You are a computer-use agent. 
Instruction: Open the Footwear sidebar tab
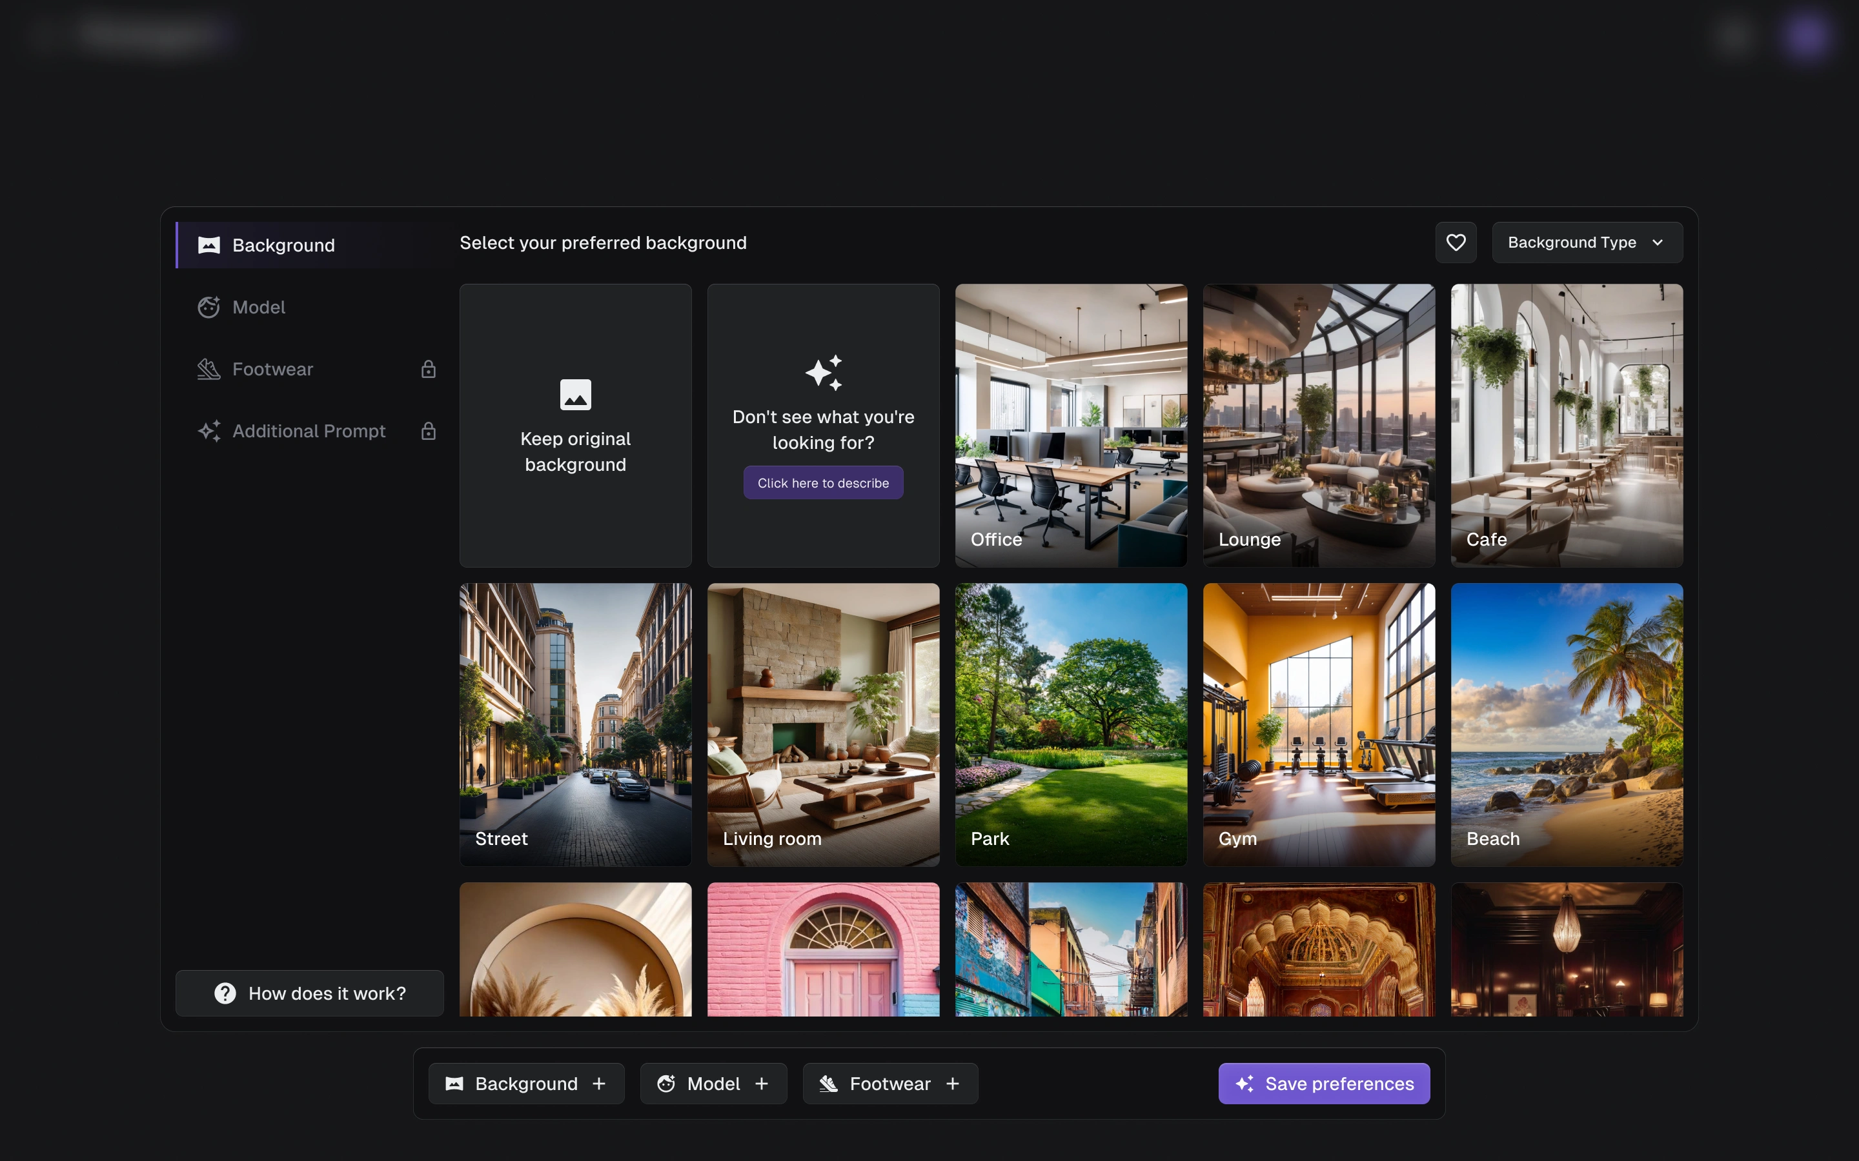click(272, 370)
